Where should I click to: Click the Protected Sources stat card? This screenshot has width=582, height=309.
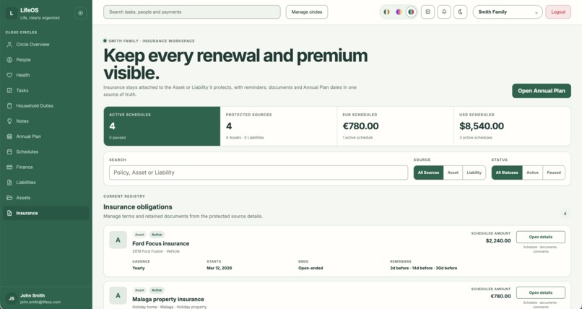click(x=279, y=126)
